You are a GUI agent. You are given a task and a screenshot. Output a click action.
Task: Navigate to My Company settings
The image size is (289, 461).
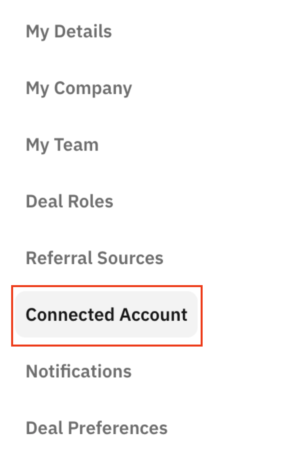click(78, 88)
